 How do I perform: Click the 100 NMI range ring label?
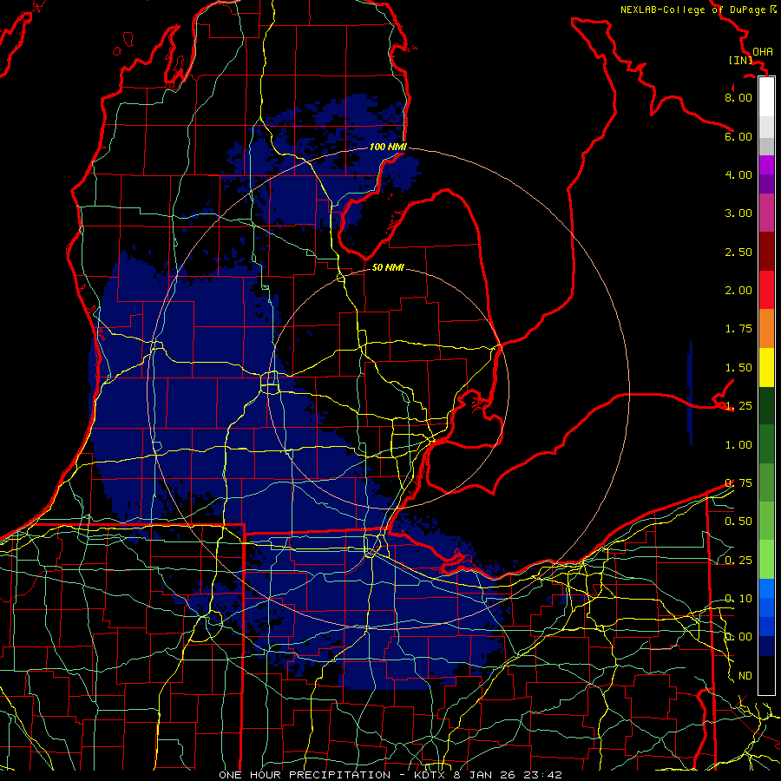[388, 147]
